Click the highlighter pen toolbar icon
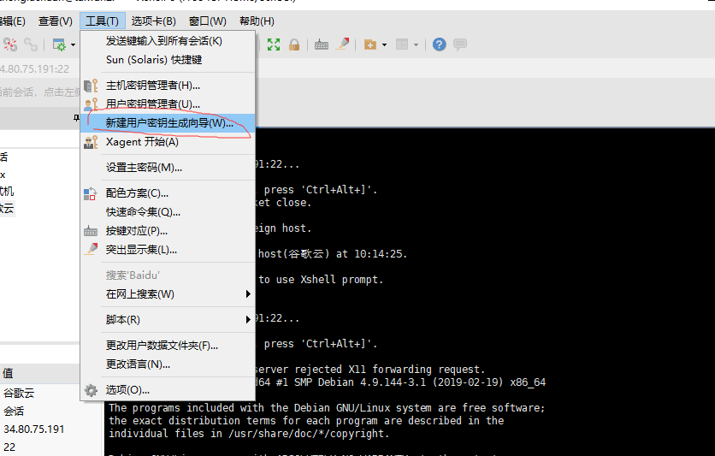The width and height of the screenshot is (715, 456). [342, 44]
